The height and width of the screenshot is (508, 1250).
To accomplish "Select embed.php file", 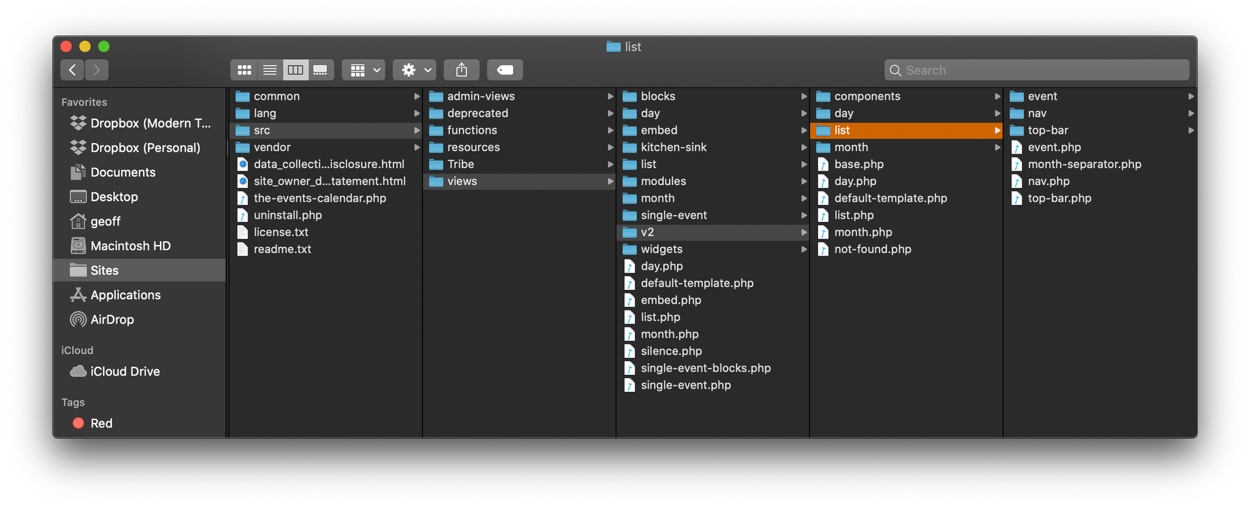I will click(713, 300).
